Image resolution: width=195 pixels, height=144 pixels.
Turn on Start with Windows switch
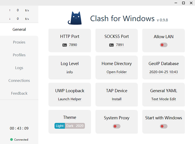[164, 126]
